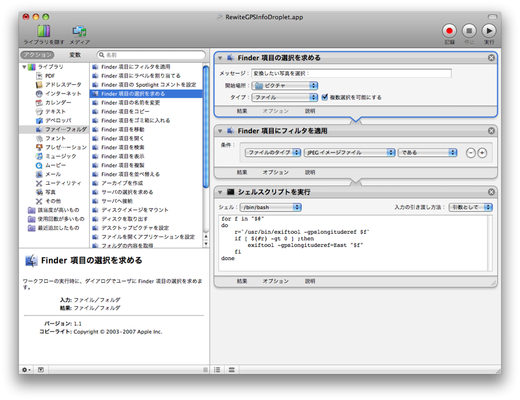The height and width of the screenshot is (400, 520).
Task: Select action Finder 項目をコピー
Action: pos(146,111)
